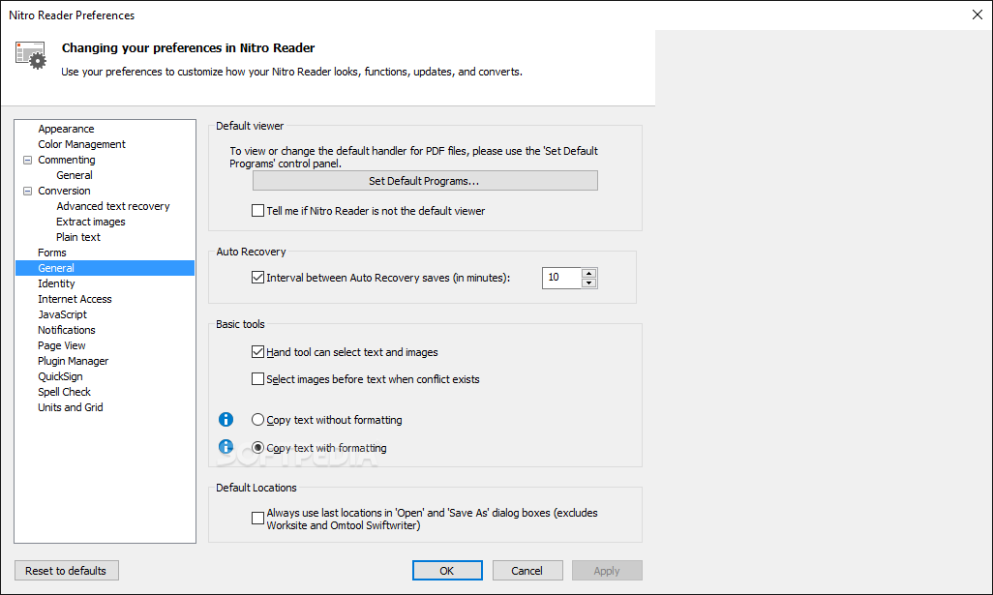Open Plain text conversion settings
The height and width of the screenshot is (595, 993).
pyautogui.click(x=77, y=237)
